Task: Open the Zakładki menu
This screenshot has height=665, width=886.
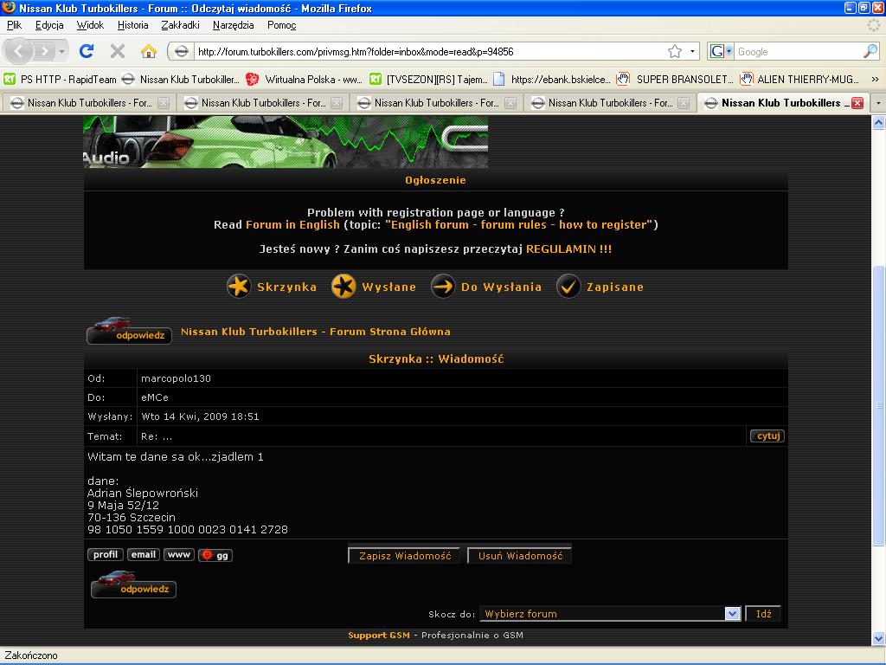Action: point(180,25)
